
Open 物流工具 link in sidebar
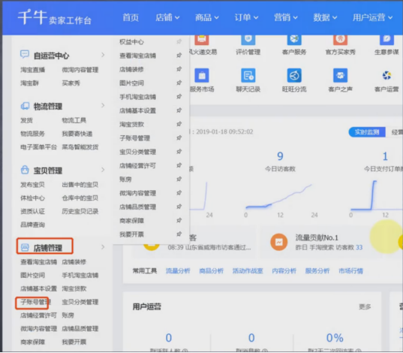74,120
